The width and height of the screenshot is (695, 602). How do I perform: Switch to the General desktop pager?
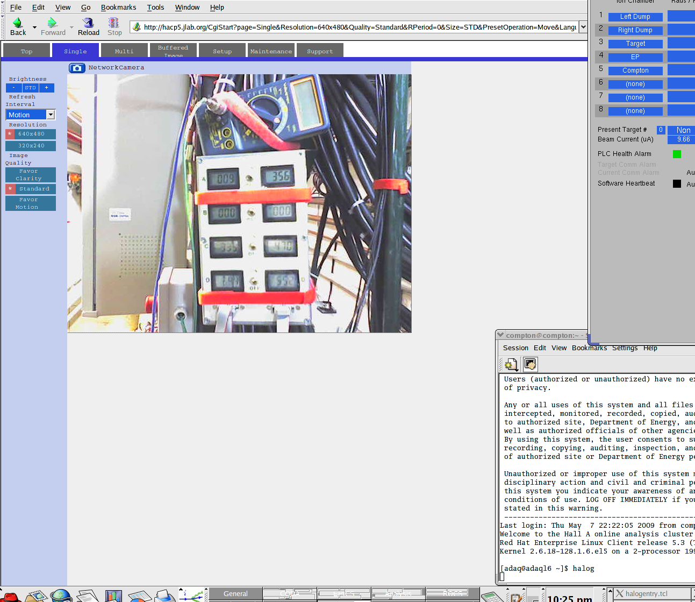point(235,594)
